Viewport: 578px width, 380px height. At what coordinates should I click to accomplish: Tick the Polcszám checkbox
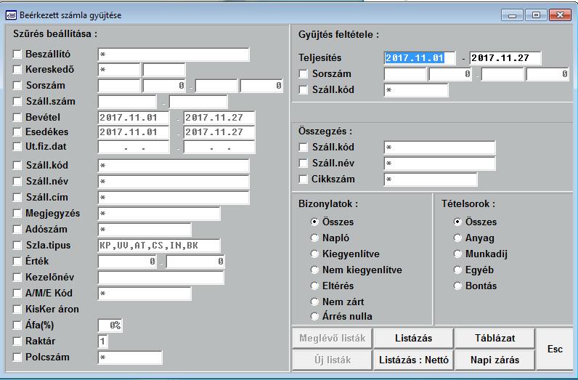coord(17,357)
